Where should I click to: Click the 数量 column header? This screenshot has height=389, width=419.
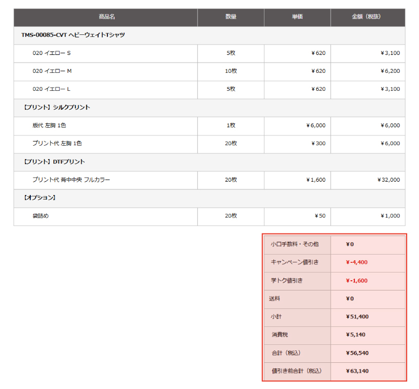[231, 17]
